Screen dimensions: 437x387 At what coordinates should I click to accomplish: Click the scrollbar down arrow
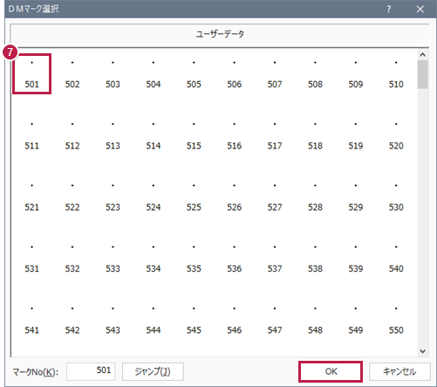[x=423, y=351]
